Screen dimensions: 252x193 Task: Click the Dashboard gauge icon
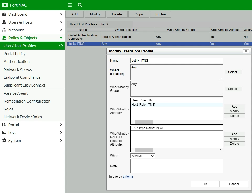click(x=4, y=14)
